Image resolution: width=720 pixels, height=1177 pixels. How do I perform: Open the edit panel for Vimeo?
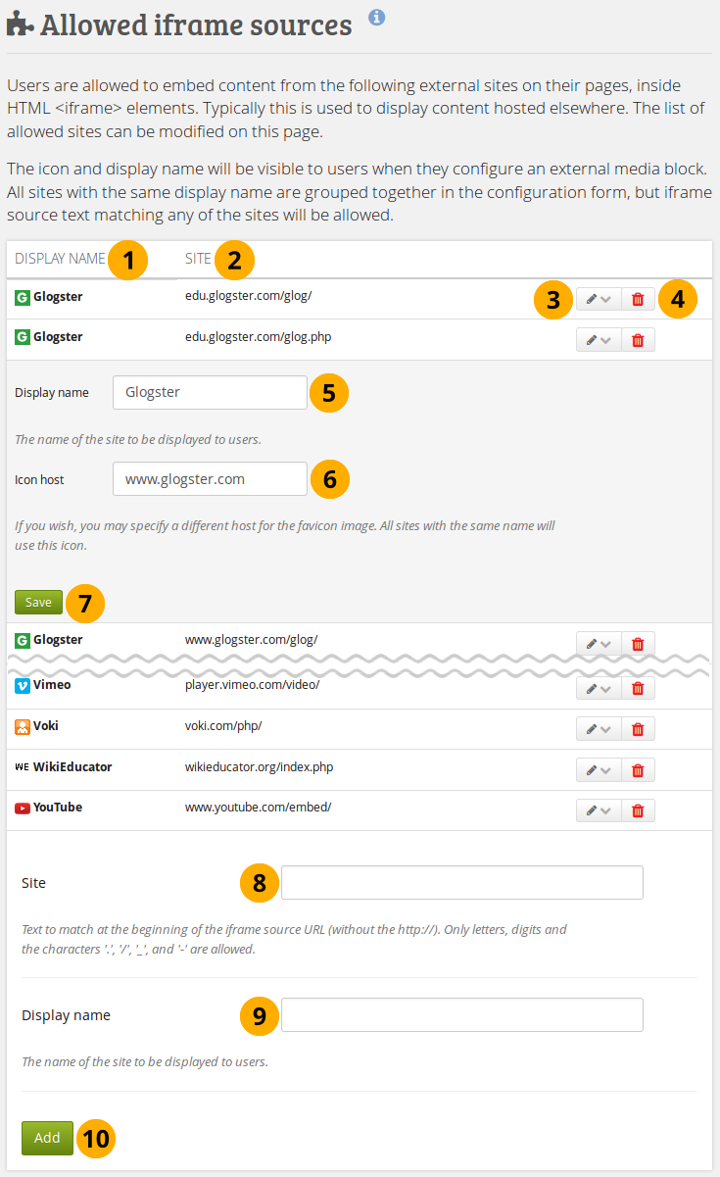[599, 688]
